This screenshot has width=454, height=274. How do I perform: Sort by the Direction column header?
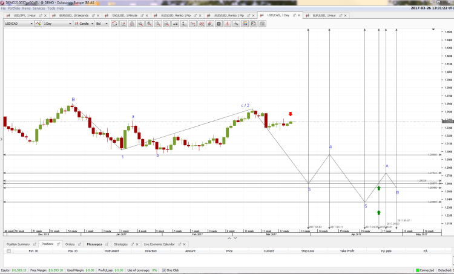[151, 251]
